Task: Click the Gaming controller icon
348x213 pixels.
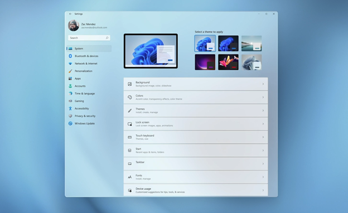Action: click(70, 101)
